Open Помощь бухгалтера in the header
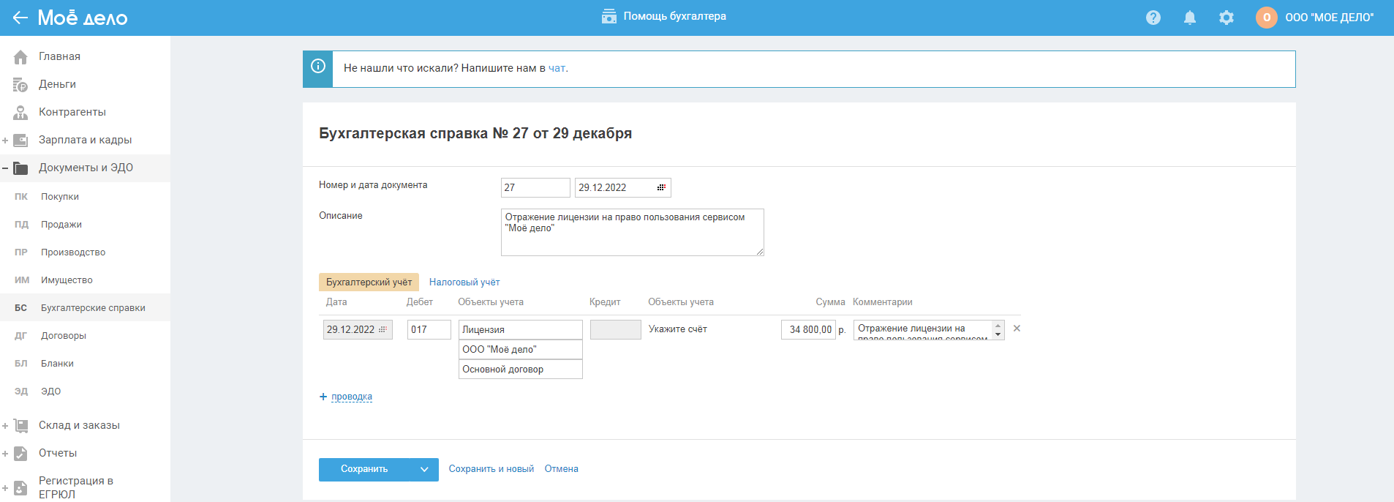The width and height of the screenshot is (1394, 502). click(x=664, y=16)
